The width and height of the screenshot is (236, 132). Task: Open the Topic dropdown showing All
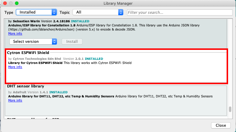point(98,12)
